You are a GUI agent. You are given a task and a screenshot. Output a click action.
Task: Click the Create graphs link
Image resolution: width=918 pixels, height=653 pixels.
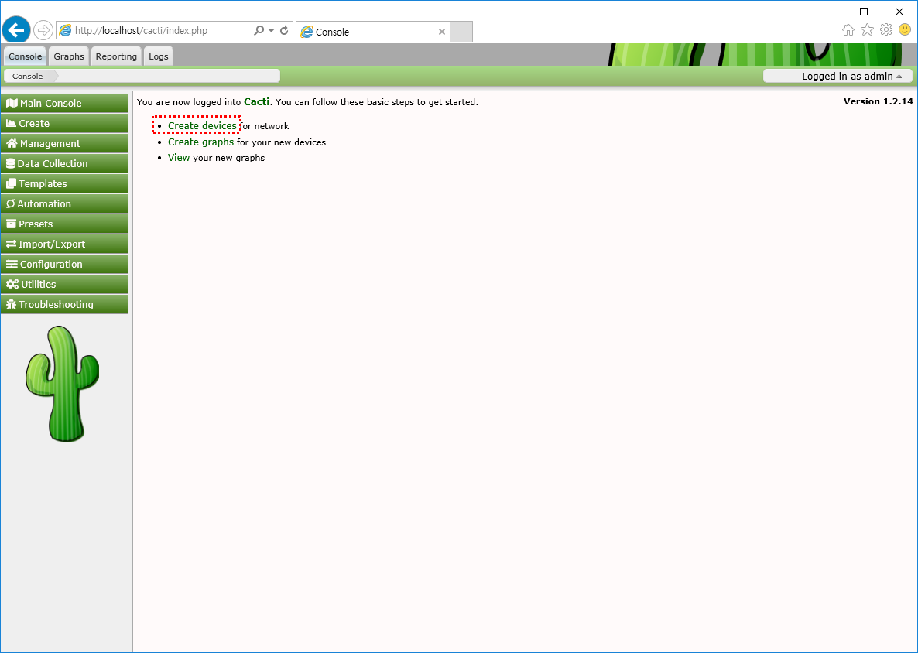point(200,142)
